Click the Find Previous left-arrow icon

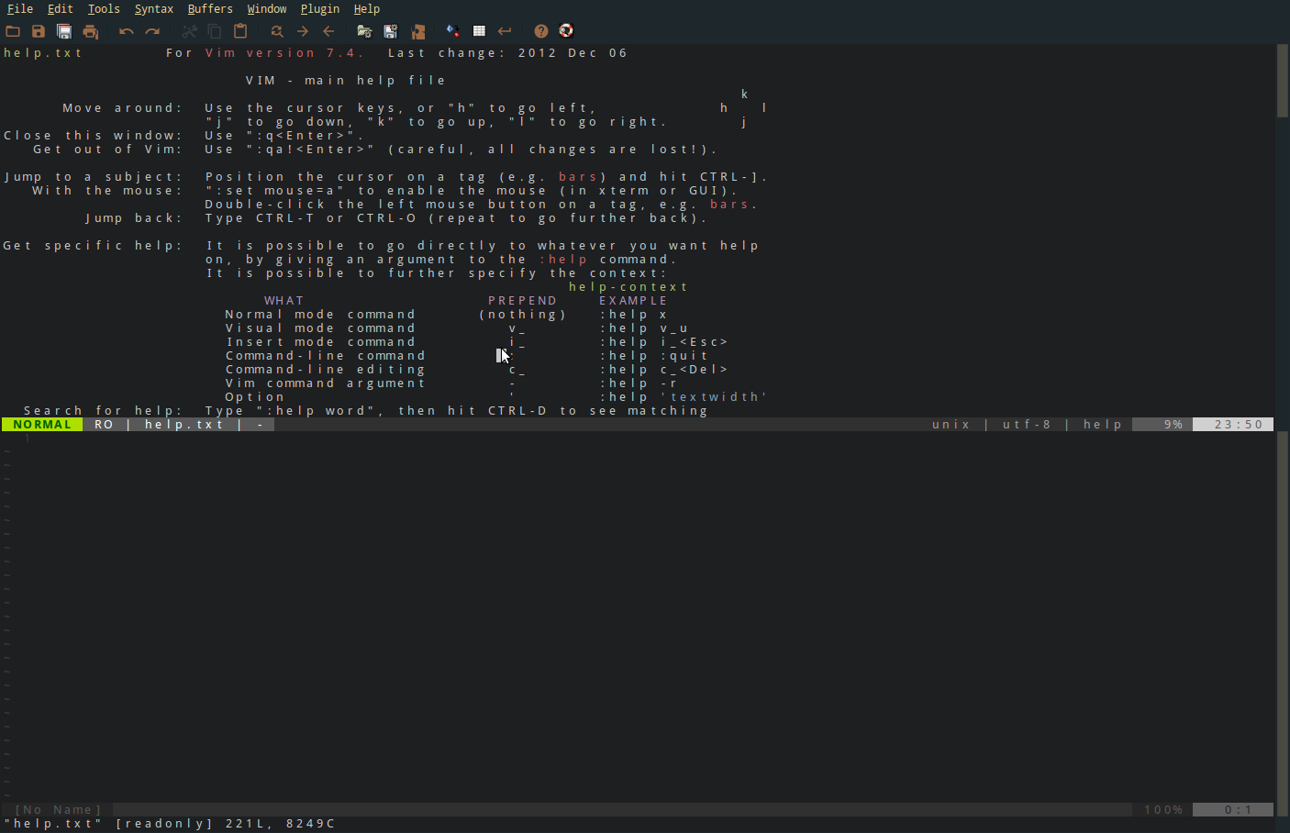(x=328, y=31)
